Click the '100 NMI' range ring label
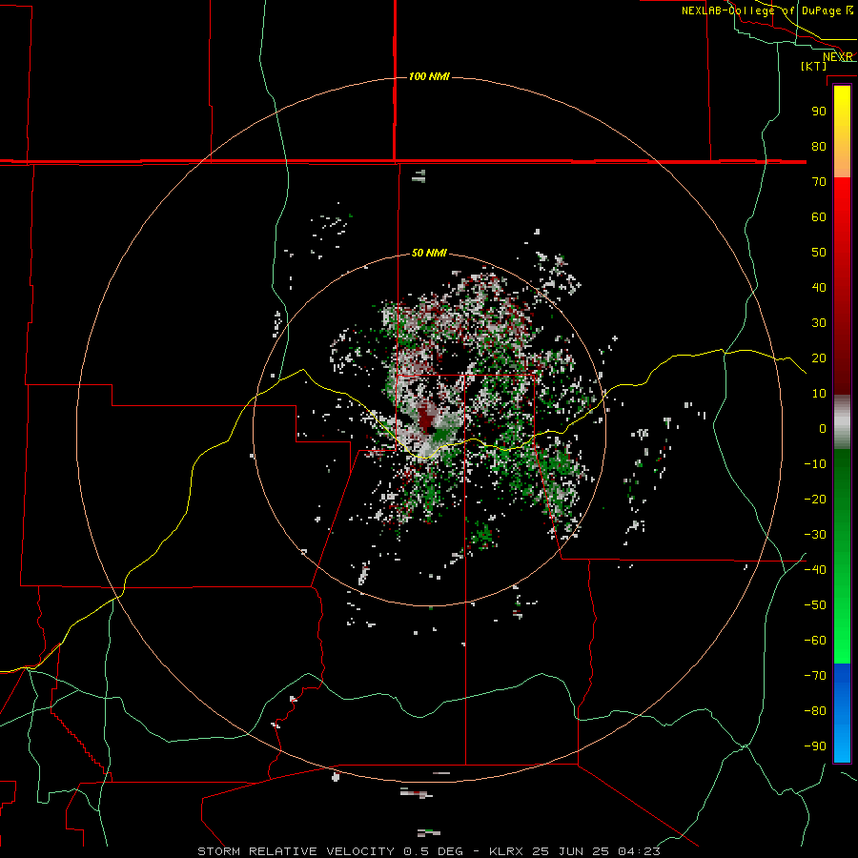 click(x=429, y=76)
